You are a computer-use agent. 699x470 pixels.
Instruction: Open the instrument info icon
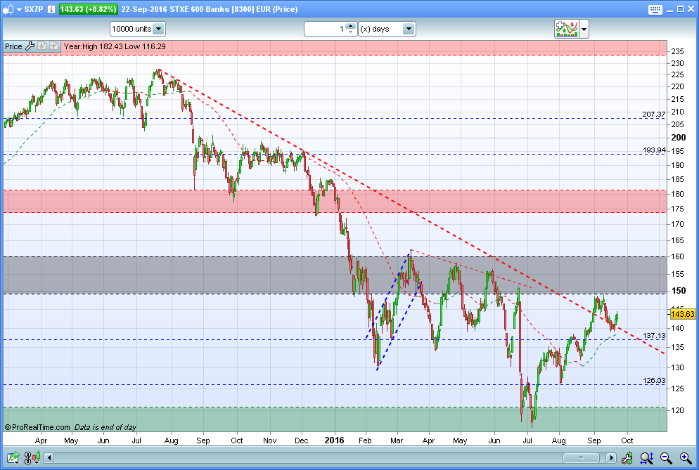(x=51, y=9)
